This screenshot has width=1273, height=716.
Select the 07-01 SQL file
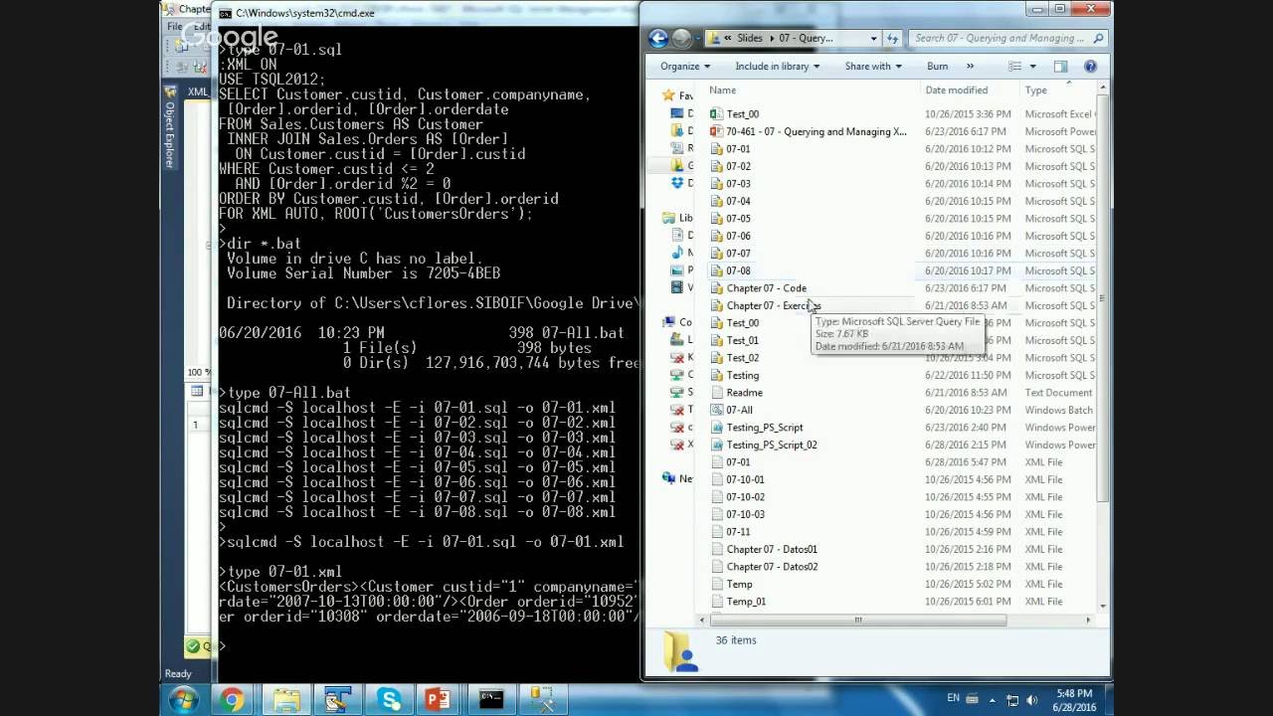click(738, 149)
